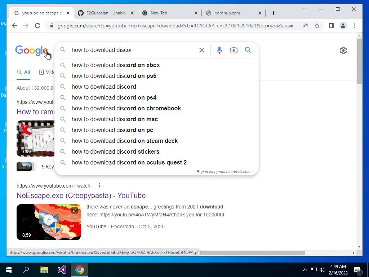Search by image with the camera icon
Viewport: 369px width, 277px height.
point(234,50)
